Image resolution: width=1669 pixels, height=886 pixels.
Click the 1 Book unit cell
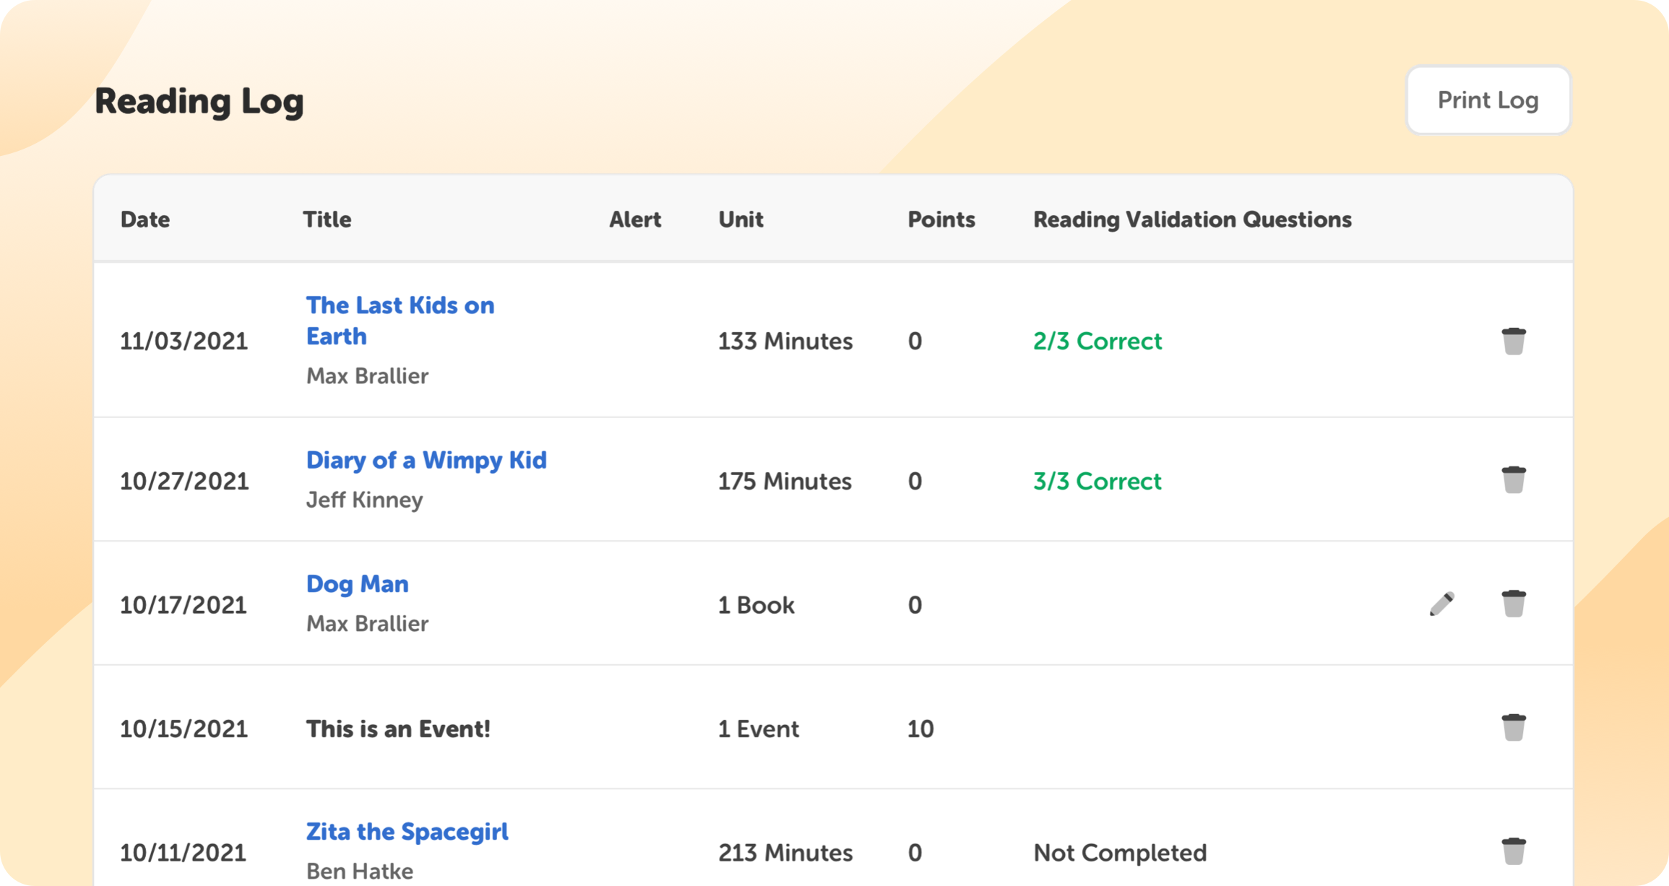pos(756,605)
